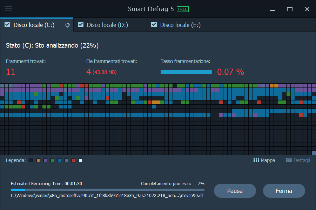Image resolution: width=316 pixels, height=210 pixels.
Task: Toggle the Disco locale (D:) checkbox
Action: pyautogui.click(x=81, y=24)
